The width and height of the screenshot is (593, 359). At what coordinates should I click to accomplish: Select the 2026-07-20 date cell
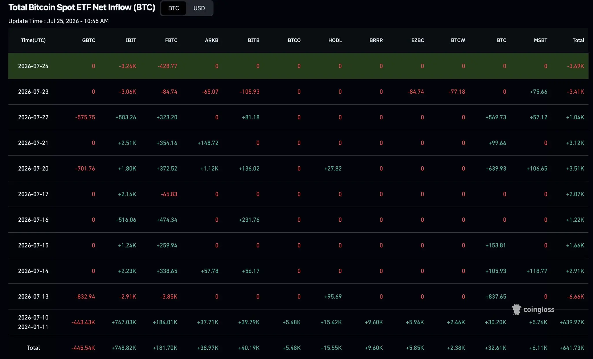pos(33,168)
